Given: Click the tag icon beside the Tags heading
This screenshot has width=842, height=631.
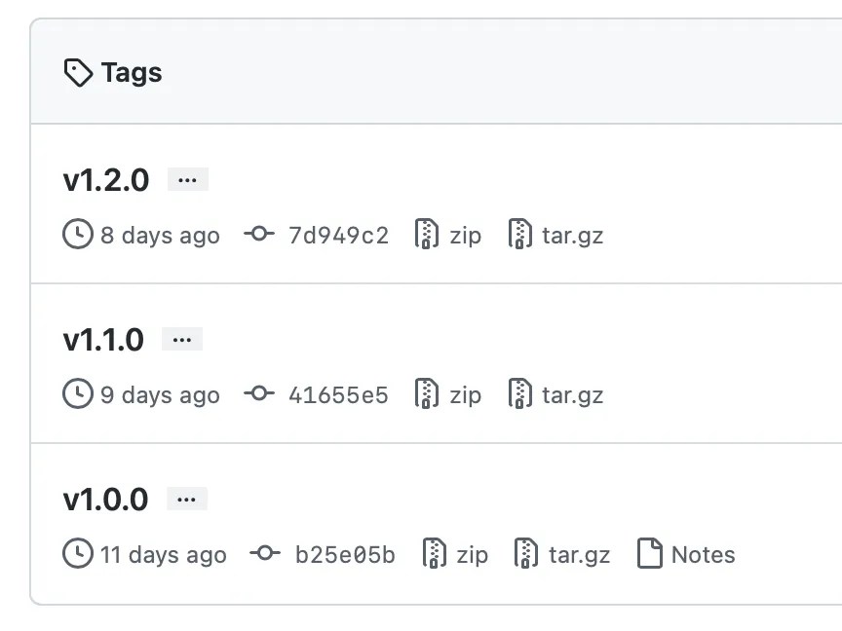Looking at the screenshot, I should [x=79, y=71].
